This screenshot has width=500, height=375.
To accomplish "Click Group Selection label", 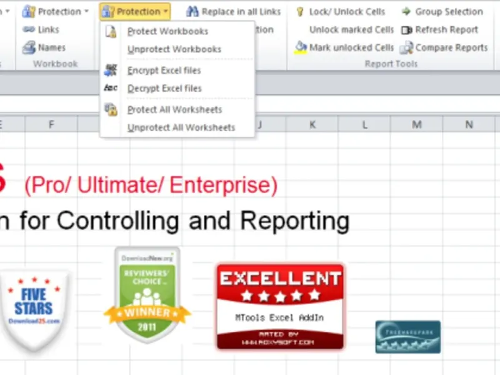I will tap(449, 12).
